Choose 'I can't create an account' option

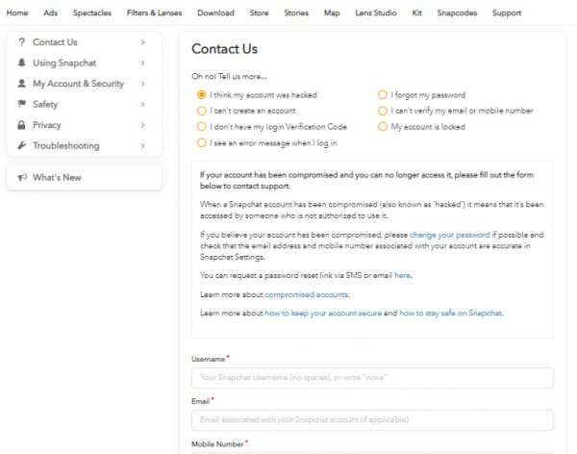click(201, 111)
